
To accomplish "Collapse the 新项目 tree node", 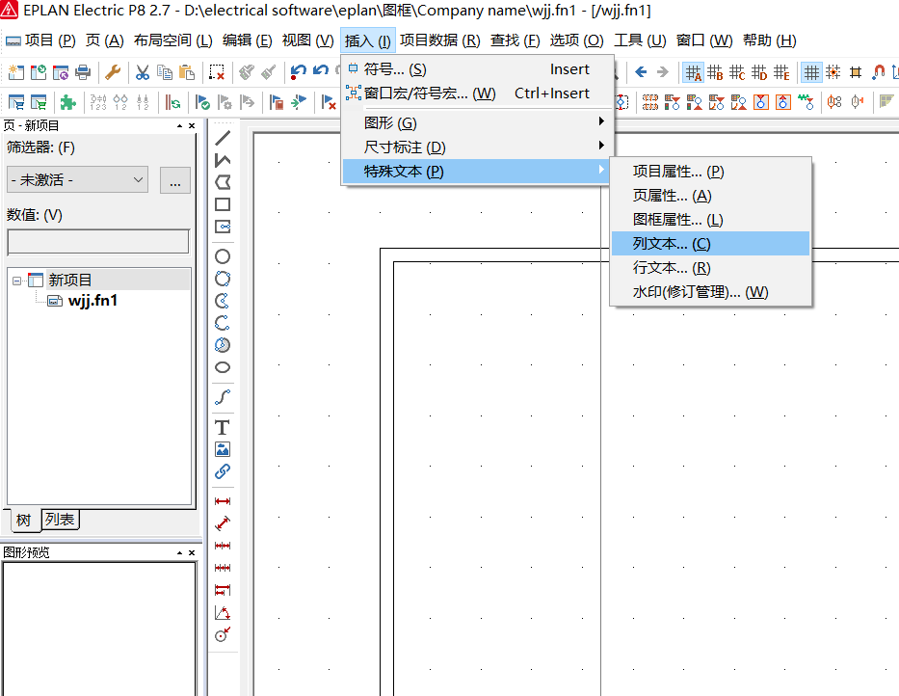I will (x=16, y=281).
